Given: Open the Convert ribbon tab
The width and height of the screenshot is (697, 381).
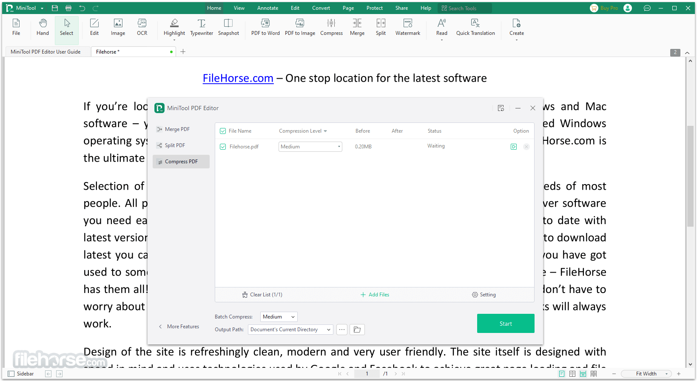Looking at the screenshot, I should [x=321, y=8].
